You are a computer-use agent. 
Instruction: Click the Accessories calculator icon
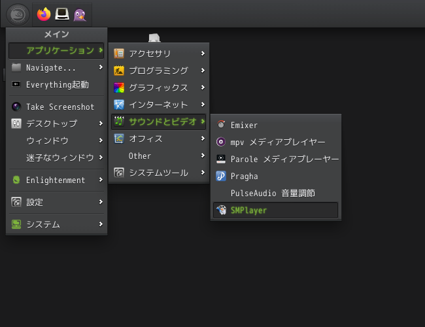[119, 54]
